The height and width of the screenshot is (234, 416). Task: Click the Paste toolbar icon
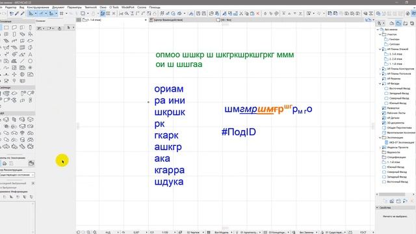pos(252,13)
